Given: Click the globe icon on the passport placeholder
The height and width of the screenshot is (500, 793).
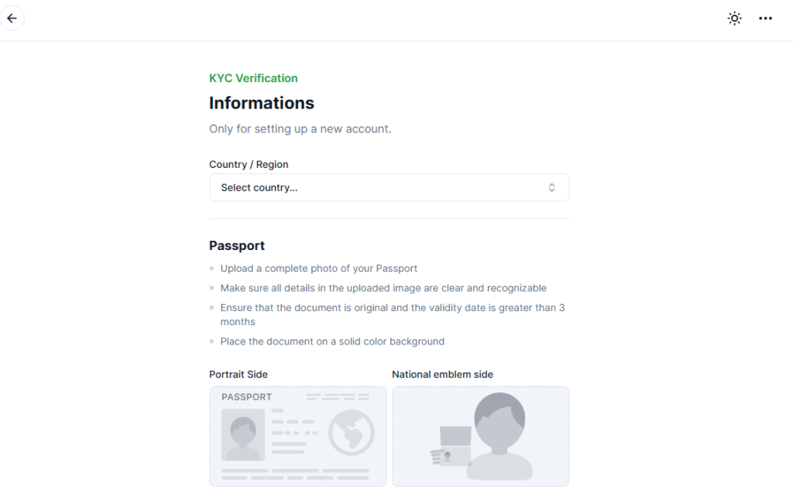Looking at the screenshot, I should 351,432.
